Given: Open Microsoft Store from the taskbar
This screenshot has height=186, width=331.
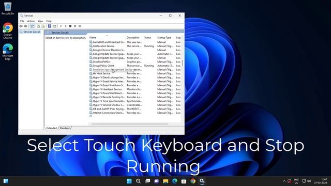Looking at the screenshot, I should 184,181.
